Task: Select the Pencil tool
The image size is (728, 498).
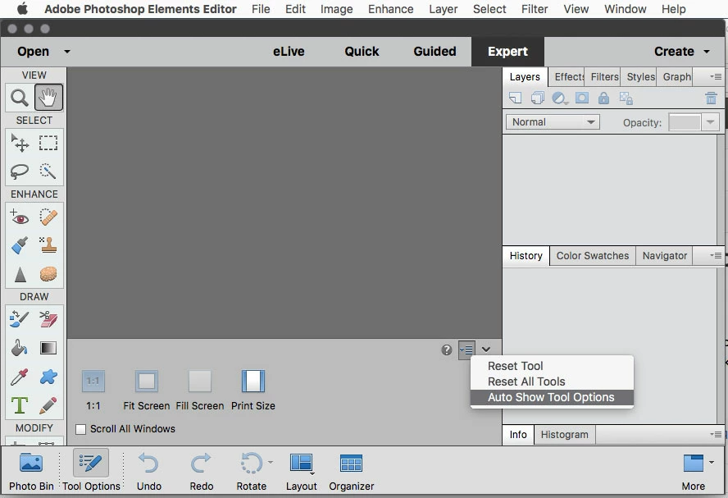Action: [x=48, y=405]
